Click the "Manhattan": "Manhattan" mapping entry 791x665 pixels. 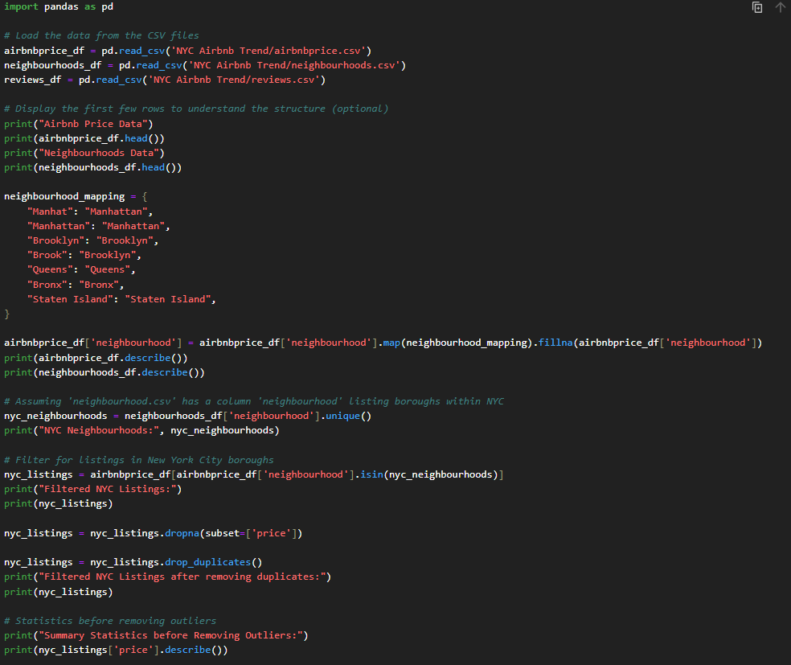click(98, 226)
